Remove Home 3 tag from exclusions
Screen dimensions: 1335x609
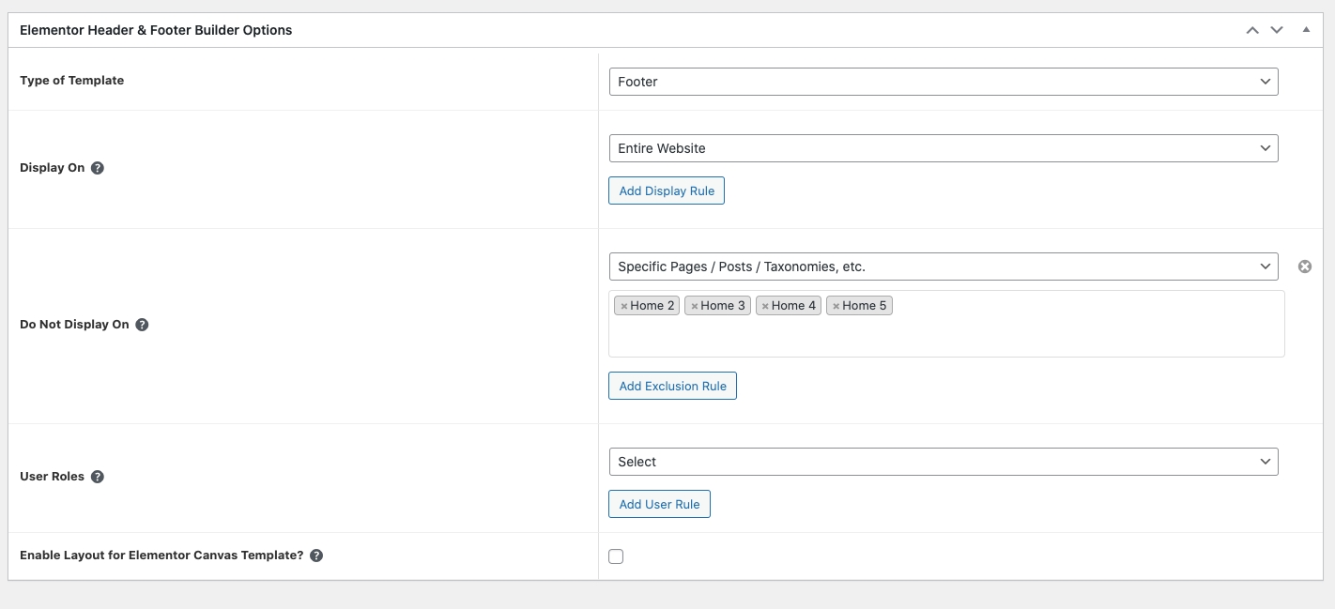694,306
